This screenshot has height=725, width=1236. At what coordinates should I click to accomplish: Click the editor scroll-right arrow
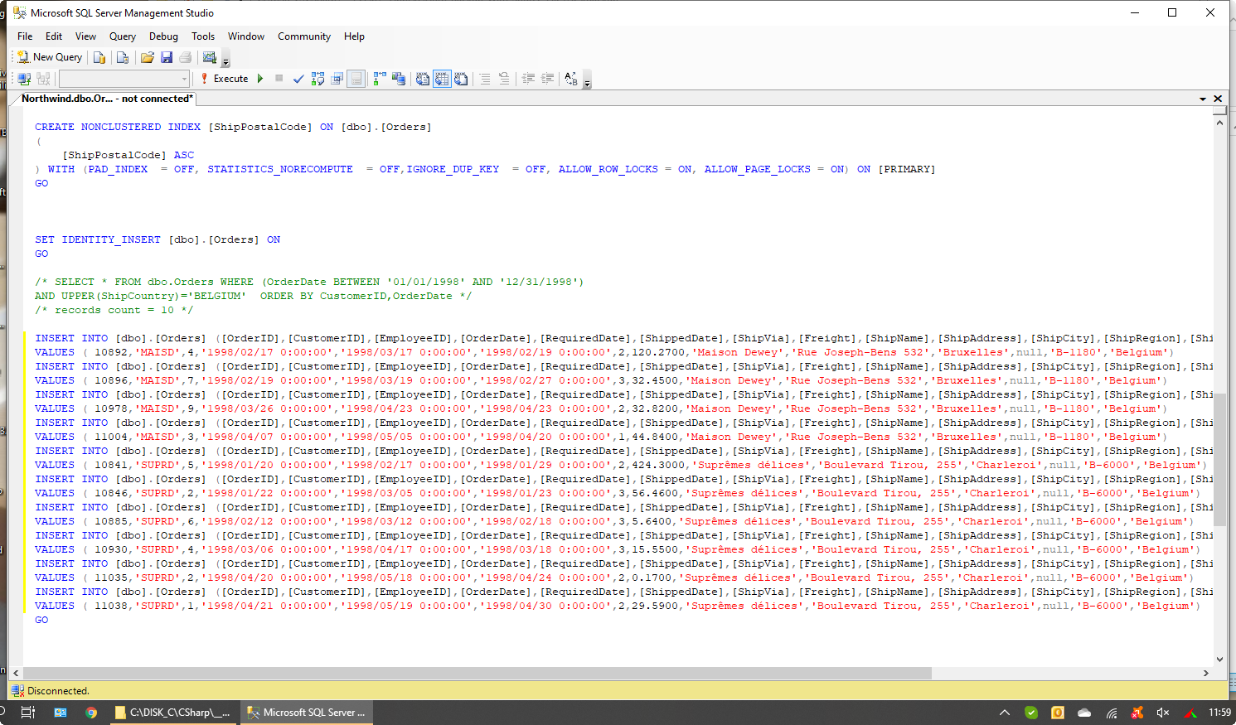pyautogui.click(x=1206, y=673)
